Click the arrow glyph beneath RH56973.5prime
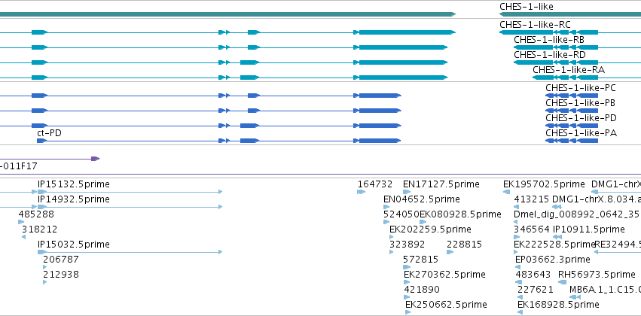641x316 pixels. (x=563, y=282)
